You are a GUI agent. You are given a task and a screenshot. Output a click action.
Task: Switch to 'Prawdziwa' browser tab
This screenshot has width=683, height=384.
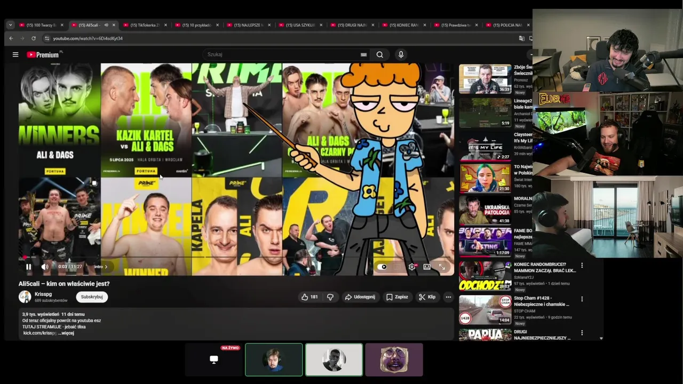[455, 25]
